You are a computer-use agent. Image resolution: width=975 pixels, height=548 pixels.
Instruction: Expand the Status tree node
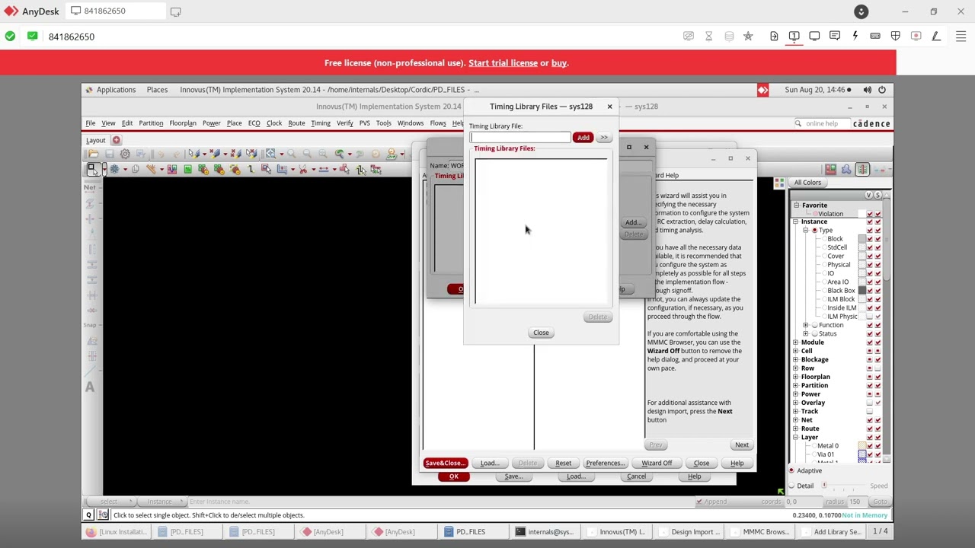[806, 333]
